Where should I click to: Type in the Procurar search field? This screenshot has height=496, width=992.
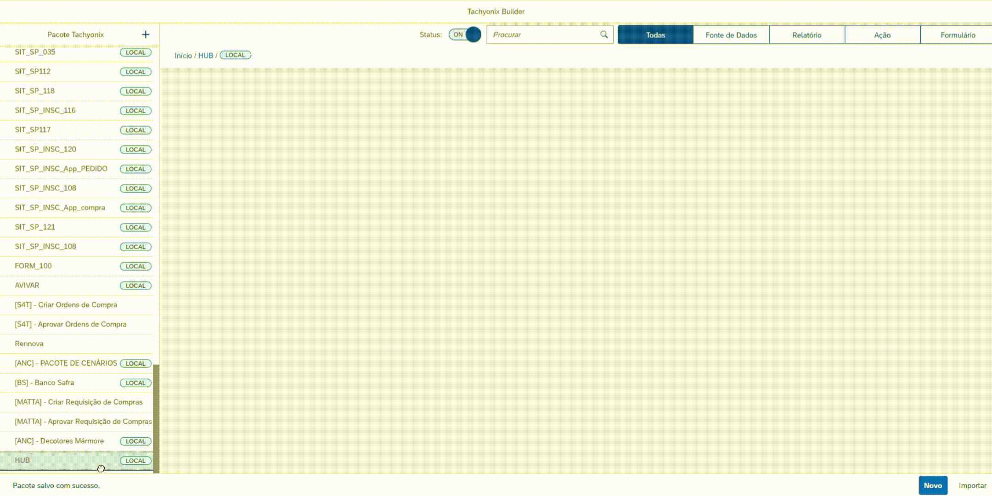click(x=542, y=34)
